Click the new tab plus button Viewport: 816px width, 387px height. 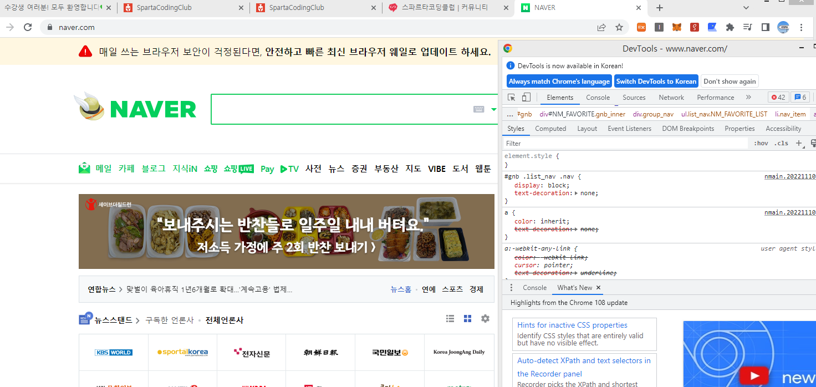[x=660, y=8]
